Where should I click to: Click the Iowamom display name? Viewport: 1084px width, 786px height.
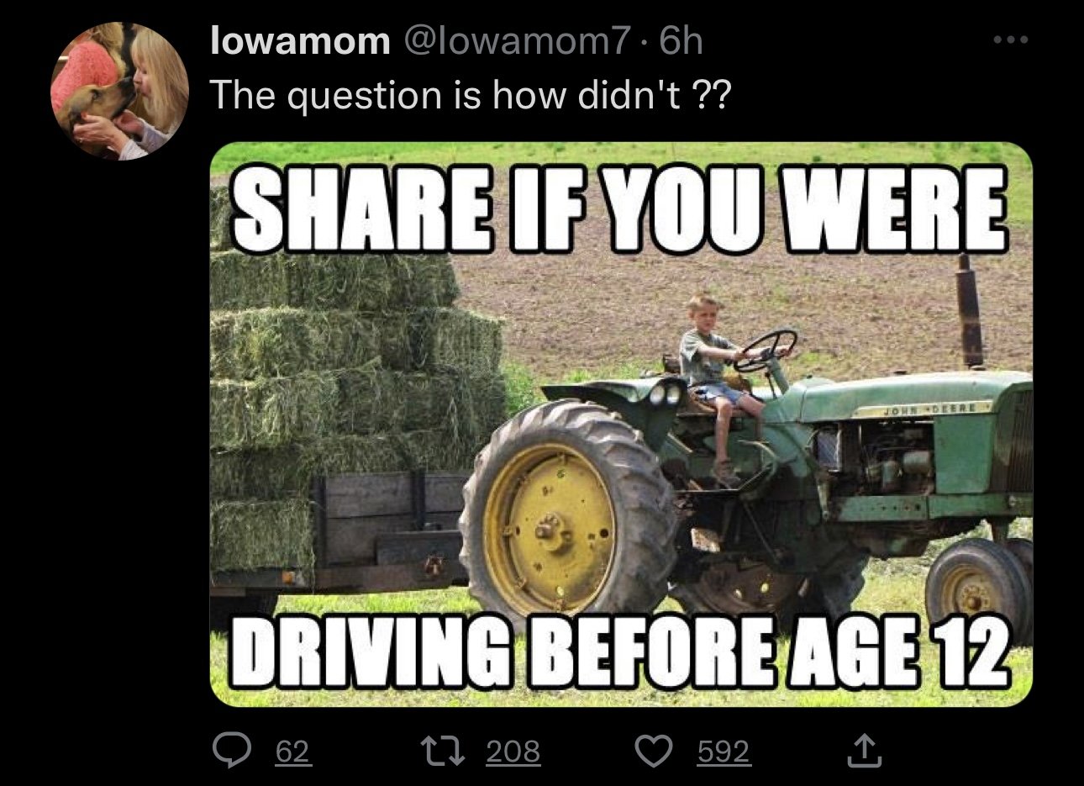[x=300, y=40]
